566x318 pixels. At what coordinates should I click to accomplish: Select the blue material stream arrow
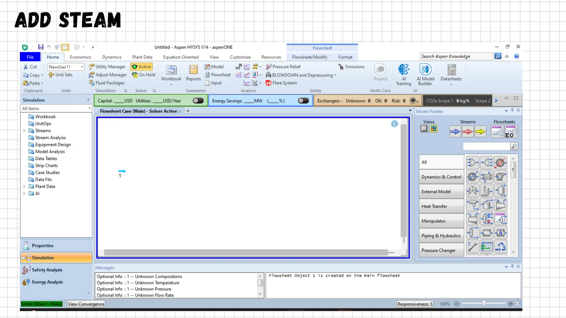pyautogui.click(x=455, y=132)
